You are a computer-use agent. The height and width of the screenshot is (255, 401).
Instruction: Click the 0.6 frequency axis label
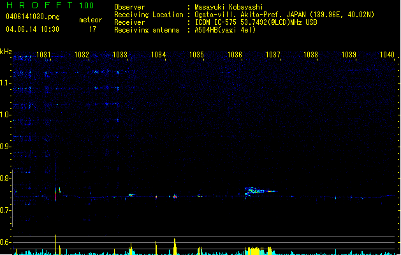pyautogui.click(x=5, y=242)
